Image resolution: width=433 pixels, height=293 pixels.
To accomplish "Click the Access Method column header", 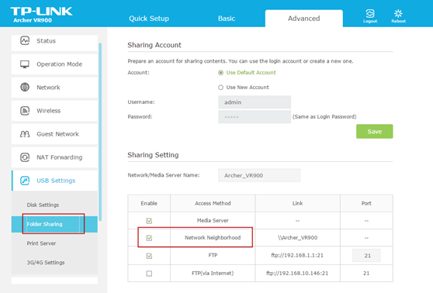I will (213, 203).
